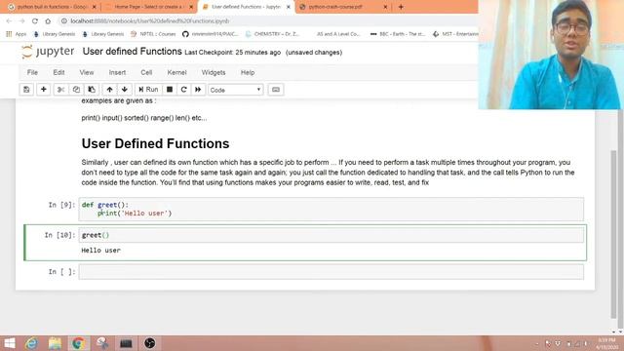Open the Apps bookmark
Image resolution: width=624 pixels, height=351 pixels.
click(17, 34)
